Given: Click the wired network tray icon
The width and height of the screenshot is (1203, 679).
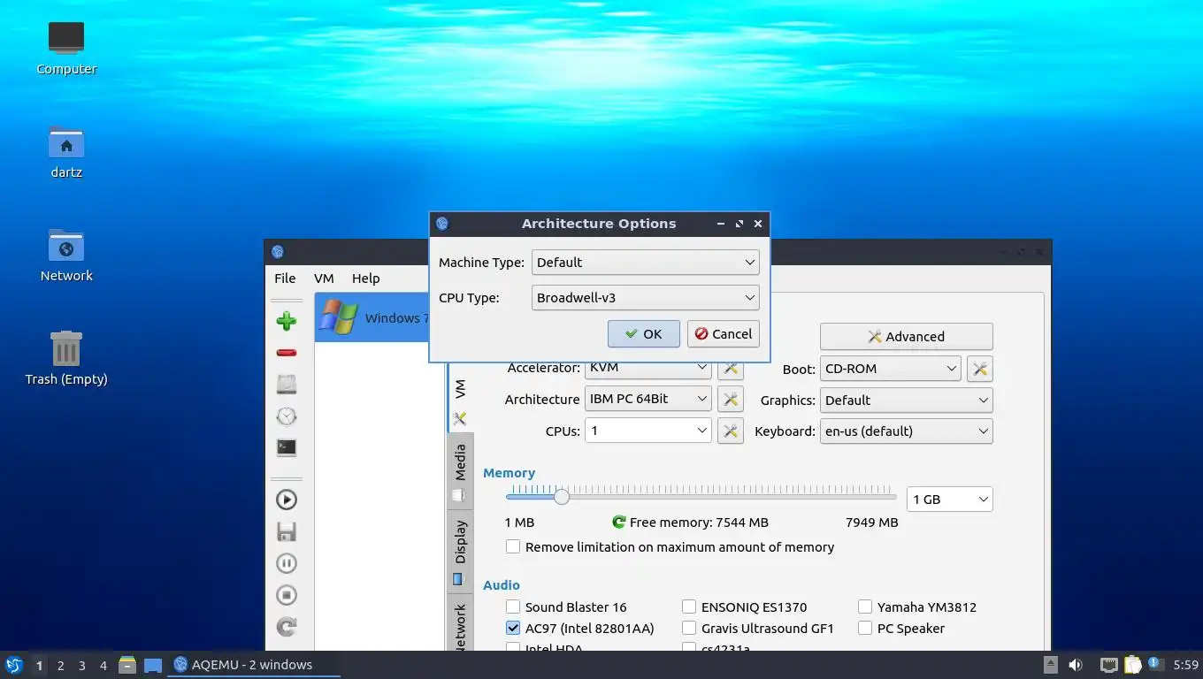Looking at the screenshot, I should click(1108, 665).
